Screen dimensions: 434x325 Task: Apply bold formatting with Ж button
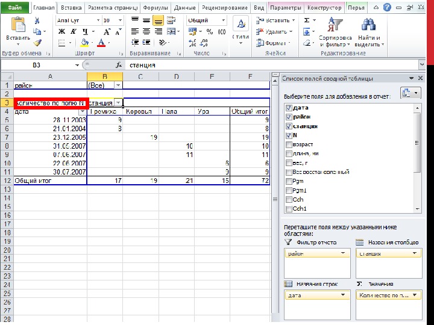[x=61, y=31]
